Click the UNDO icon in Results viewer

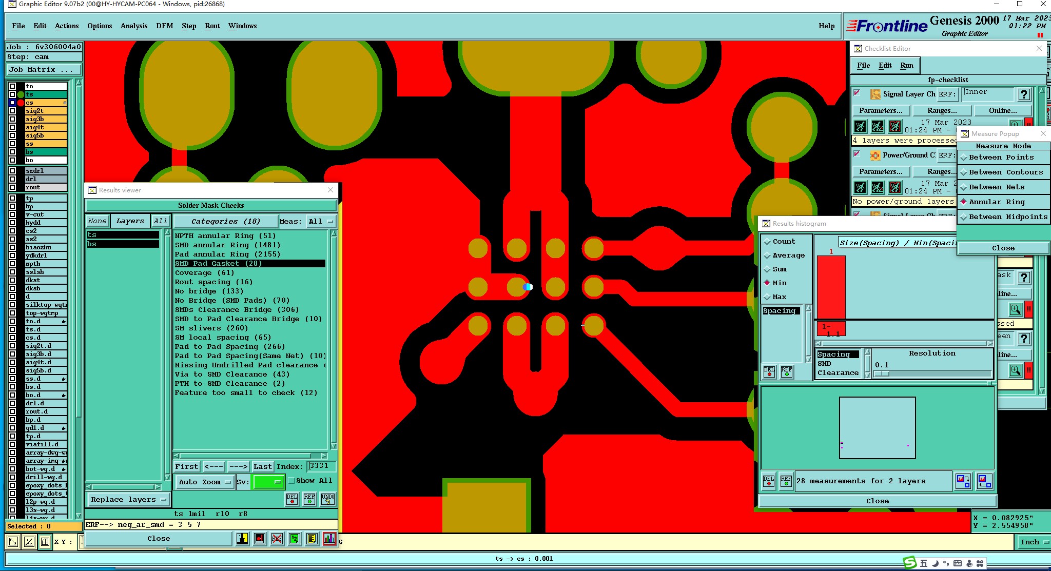328,499
